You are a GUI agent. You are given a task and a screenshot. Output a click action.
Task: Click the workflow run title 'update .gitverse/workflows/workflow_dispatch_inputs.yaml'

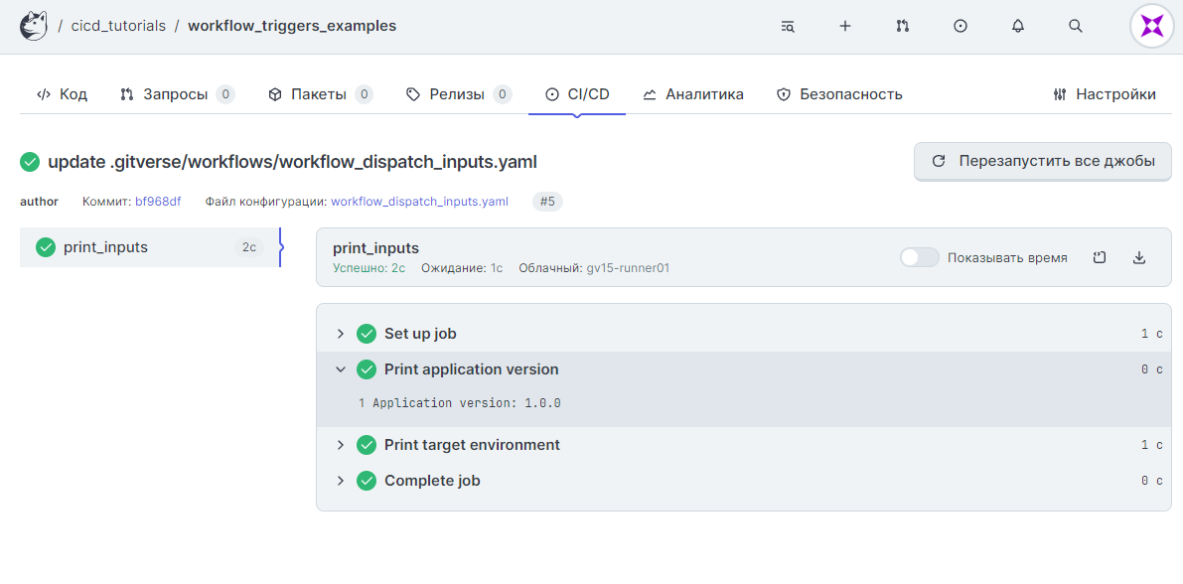293,162
